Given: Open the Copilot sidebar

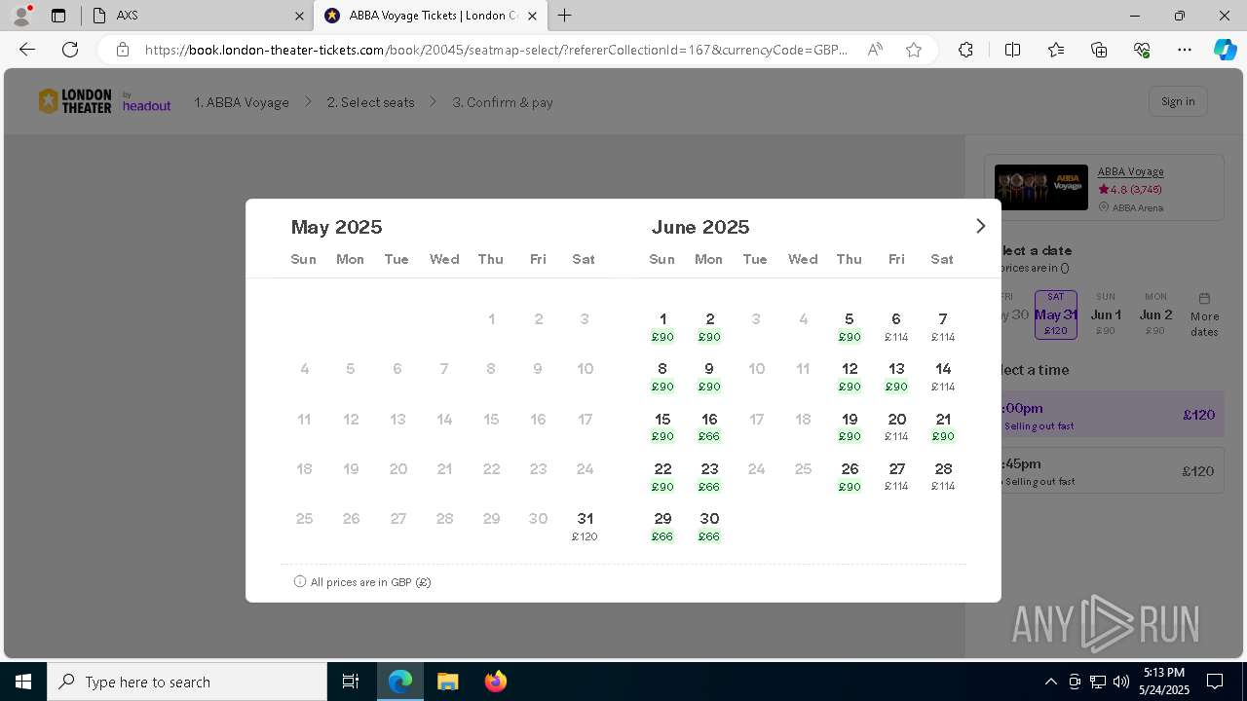Looking at the screenshot, I should coord(1225,50).
